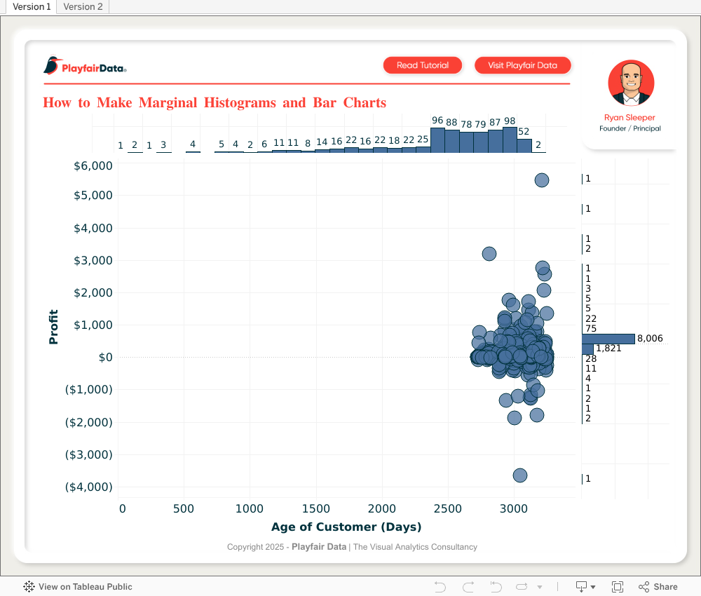The width and height of the screenshot is (701, 596).
Task: Switch to the Version 2 tab
Action: [x=83, y=6]
